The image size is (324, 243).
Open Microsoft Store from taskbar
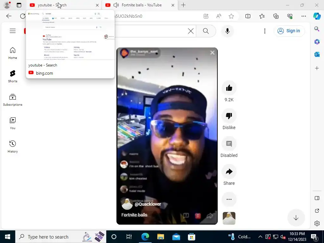tap(191, 237)
